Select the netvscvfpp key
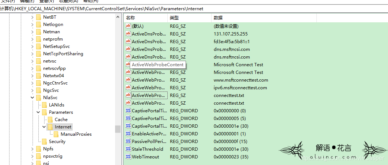 (54, 68)
